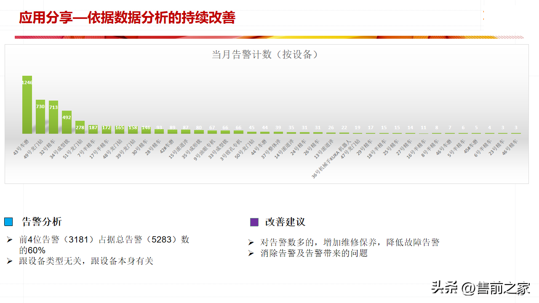Click the line 前4位告警（3181）占据总告警（5283）数
The width and height of the screenshot is (539, 303).
[x=104, y=240]
